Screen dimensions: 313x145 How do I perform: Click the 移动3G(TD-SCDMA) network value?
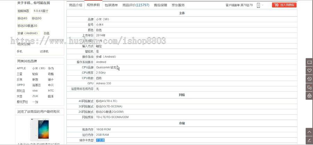coord(109,106)
